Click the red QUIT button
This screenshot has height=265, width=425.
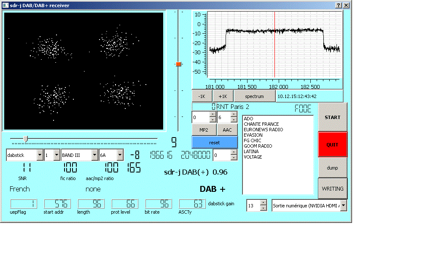332,145
